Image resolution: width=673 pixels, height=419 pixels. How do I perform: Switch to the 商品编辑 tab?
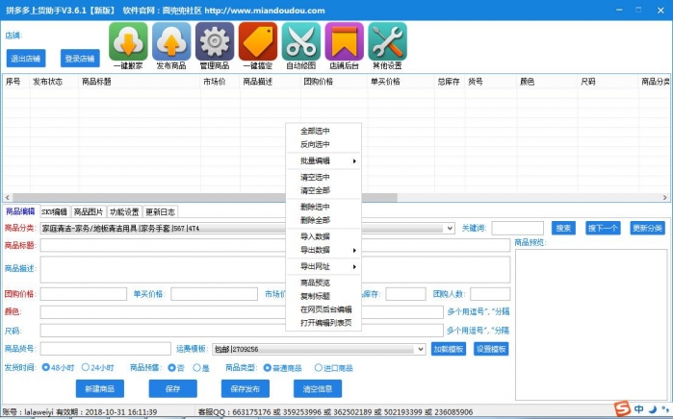pos(20,211)
